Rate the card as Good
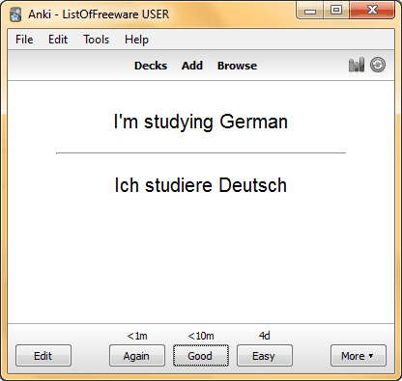Viewport: 402px width, 381px height. click(201, 356)
